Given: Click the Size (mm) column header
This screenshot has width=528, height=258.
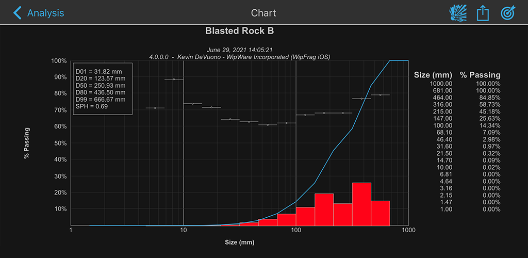Looking at the screenshot, I should coord(432,75).
